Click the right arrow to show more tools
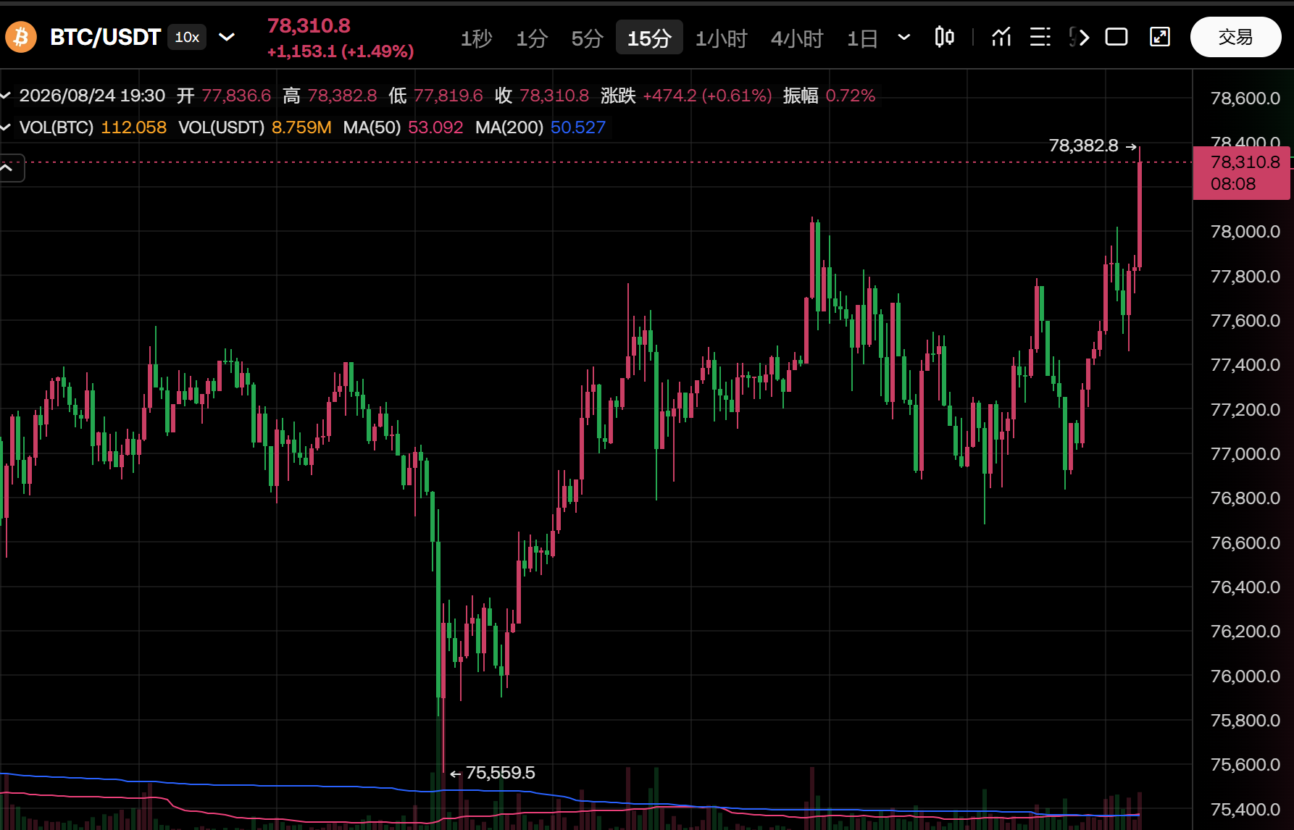This screenshot has width=1294, height=830. pos(1083,37)
